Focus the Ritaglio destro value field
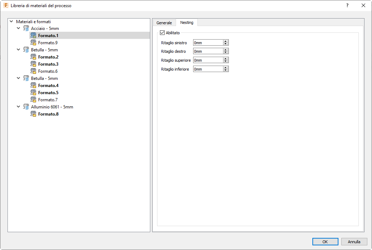This screenshot has width=372, height=250. 208,51
